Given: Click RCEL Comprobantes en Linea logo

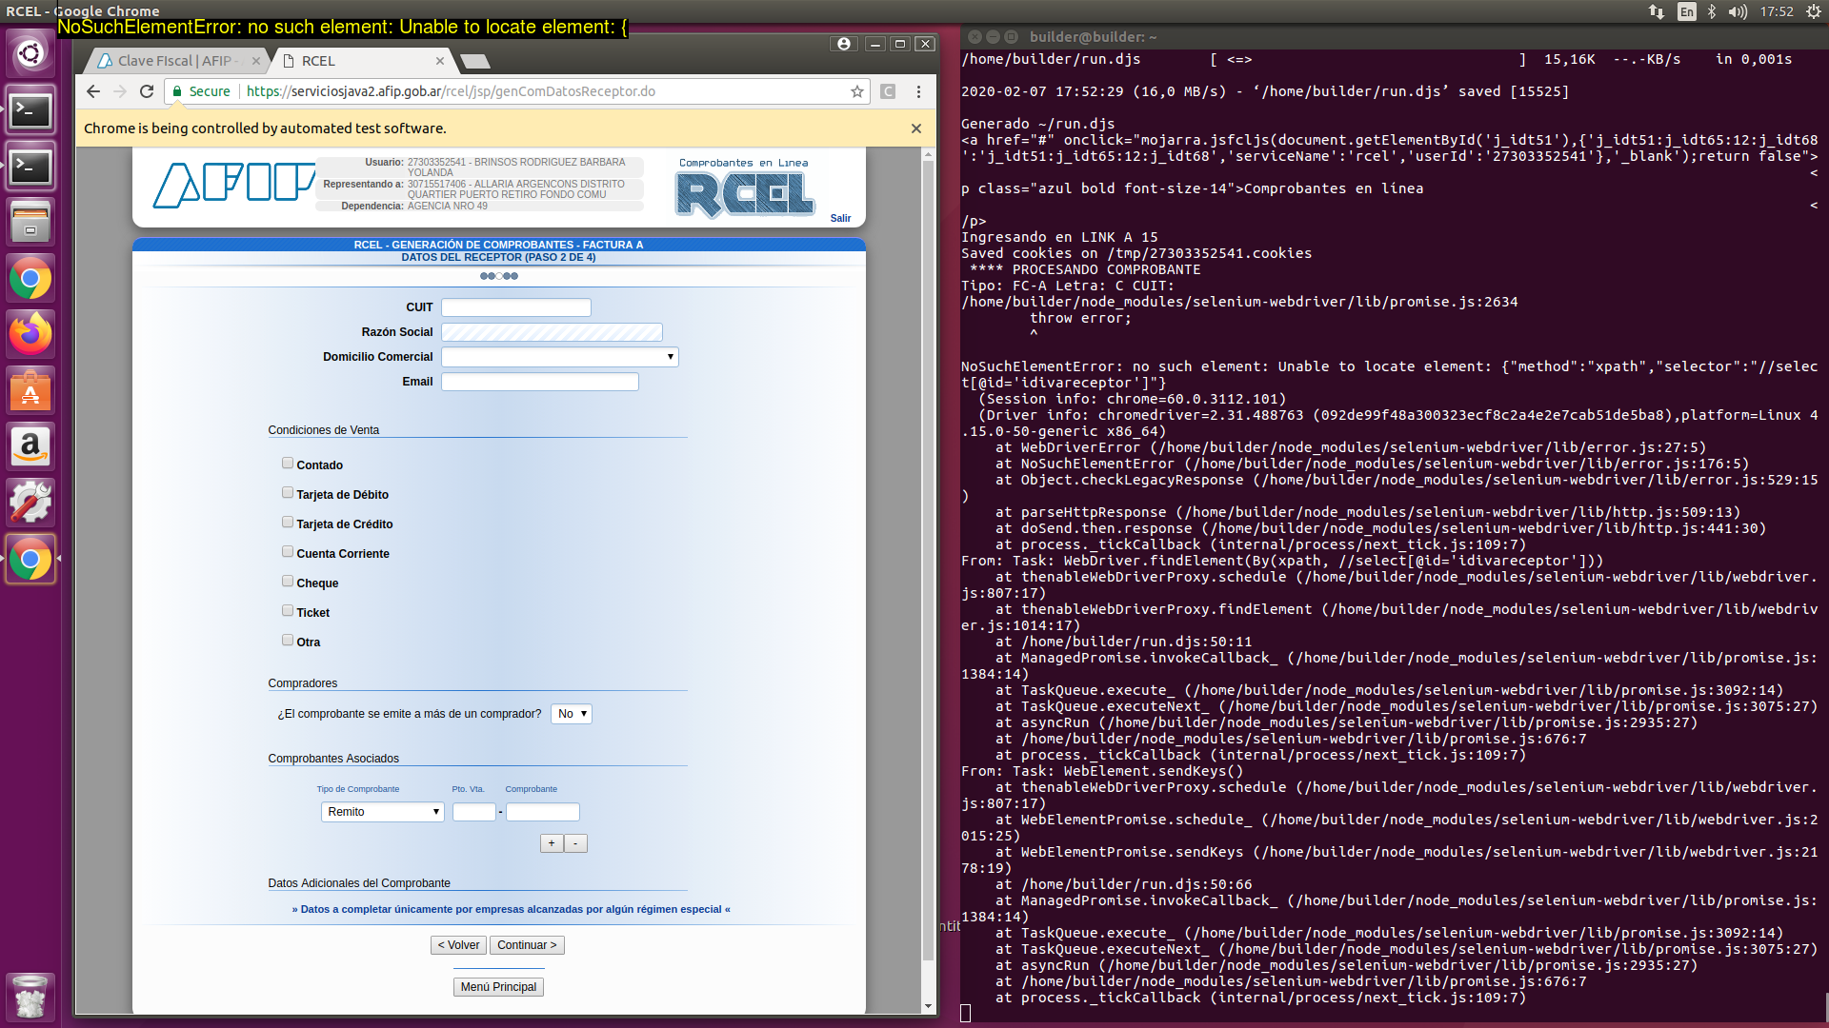Looking at the screenshot, I should point(744,188).
